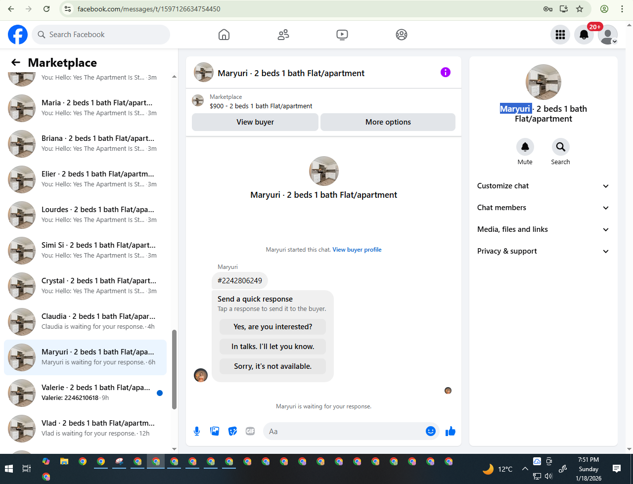633x484 pixels.
Task: Open taskbar clock showing 7:51 PM
Action: pos(588,469)
